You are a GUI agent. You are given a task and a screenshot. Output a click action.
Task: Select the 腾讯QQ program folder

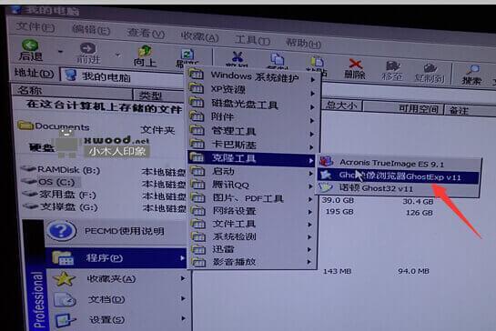[251, 185]
